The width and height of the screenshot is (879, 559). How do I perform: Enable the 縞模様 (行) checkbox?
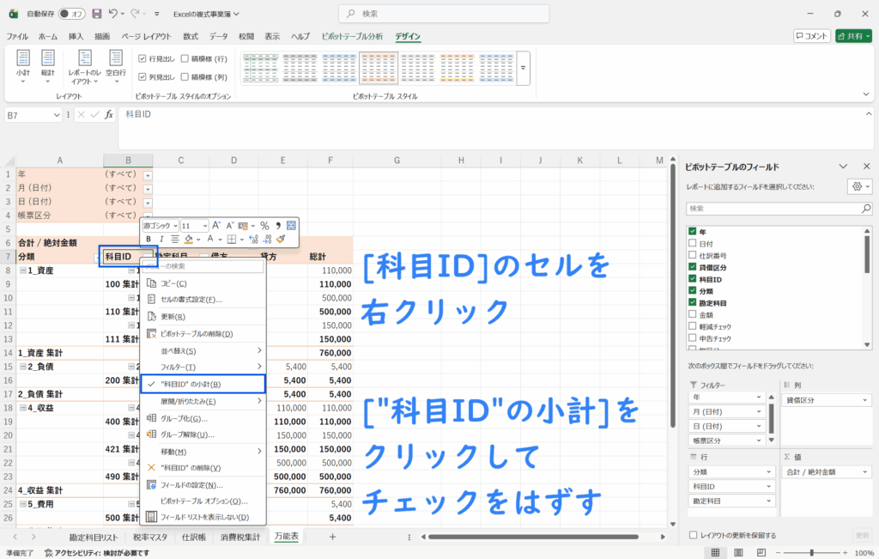click(185, 58)
